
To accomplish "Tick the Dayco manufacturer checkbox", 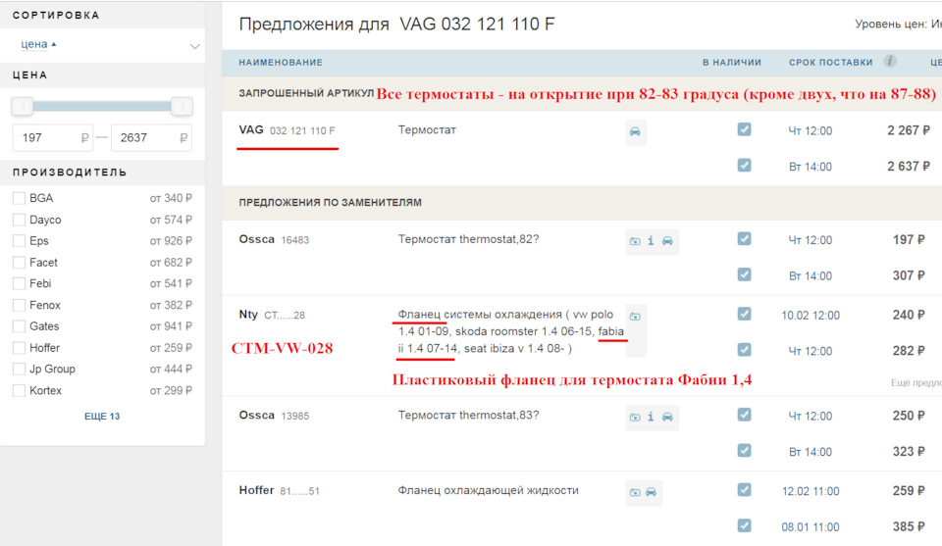I will (20, 220).
